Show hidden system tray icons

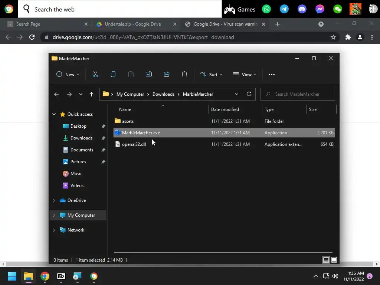[x=316, y=276]
